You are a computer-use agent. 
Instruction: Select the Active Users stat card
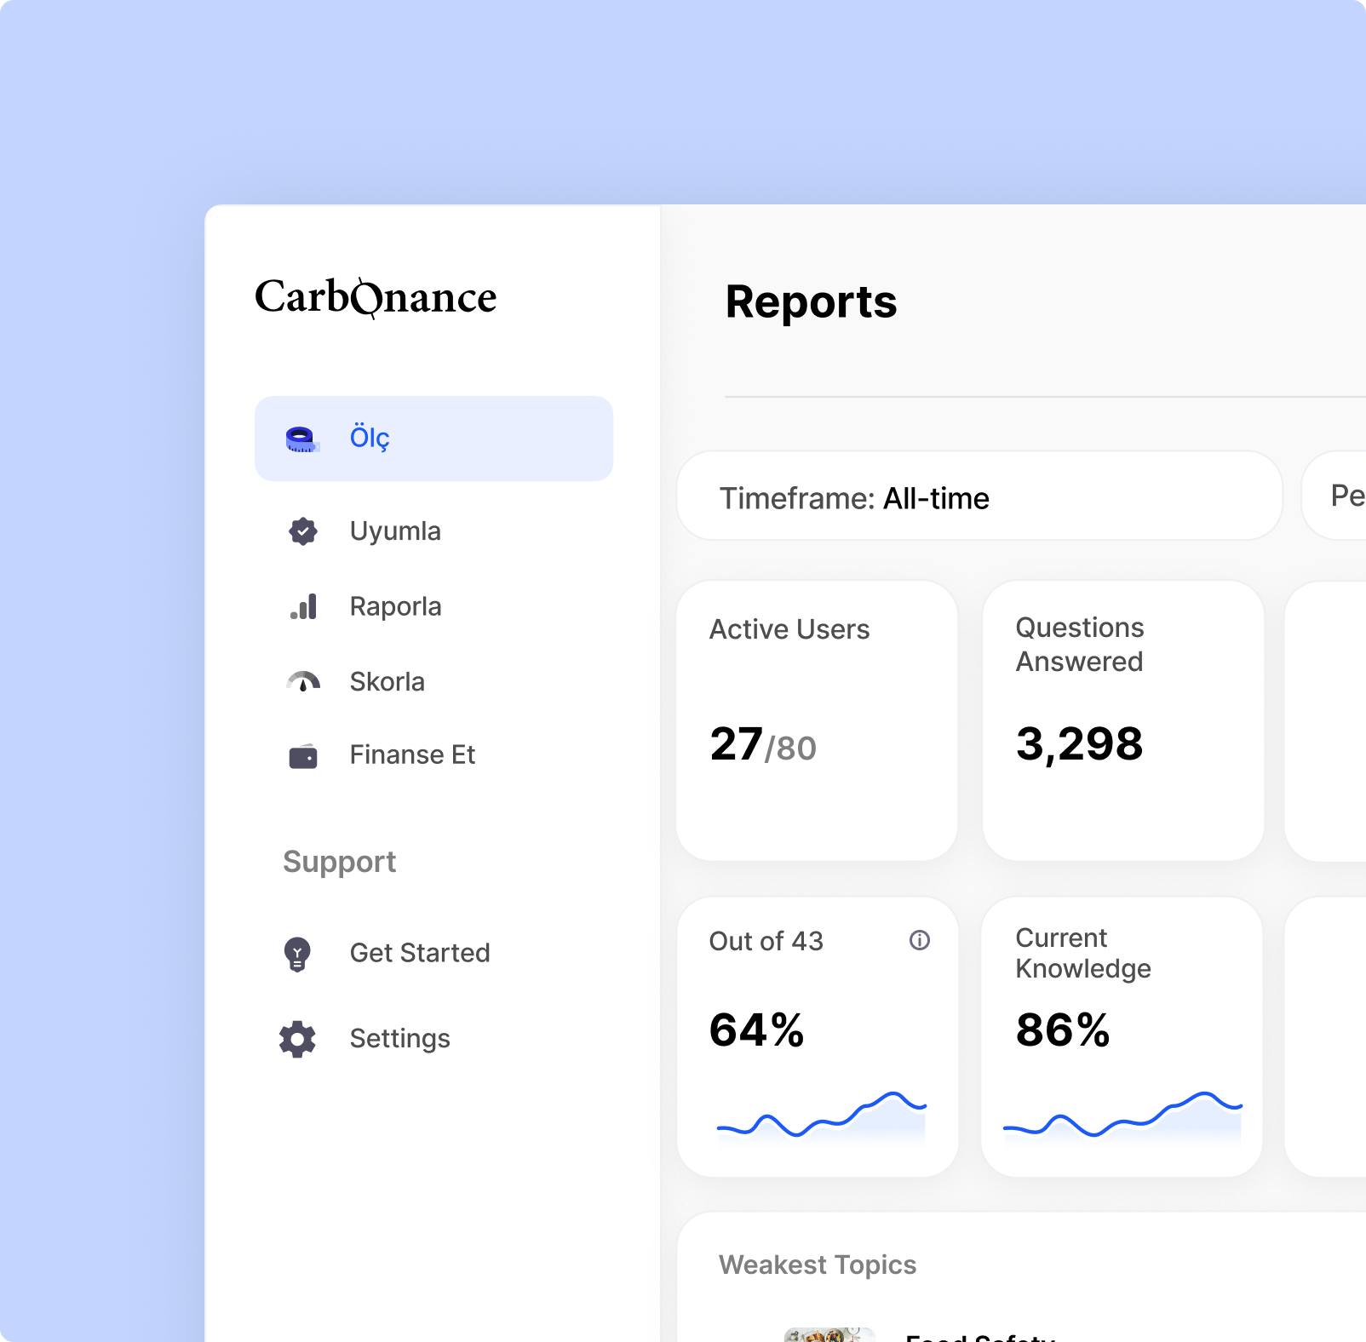[816, 720]
